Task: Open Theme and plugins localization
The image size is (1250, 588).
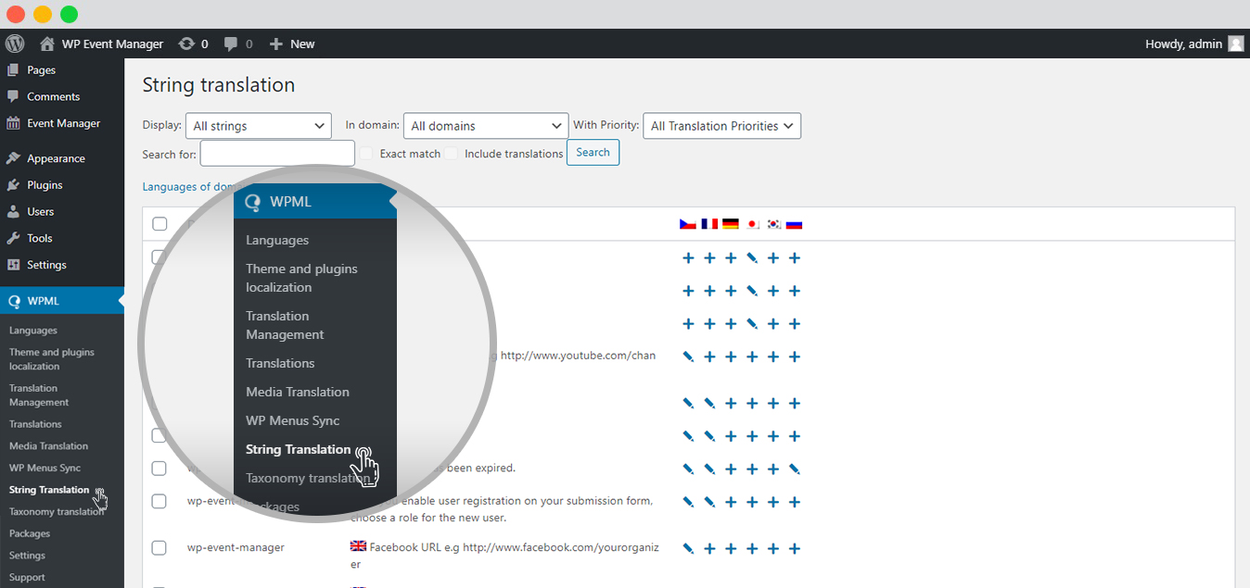Action: [52, 359]
